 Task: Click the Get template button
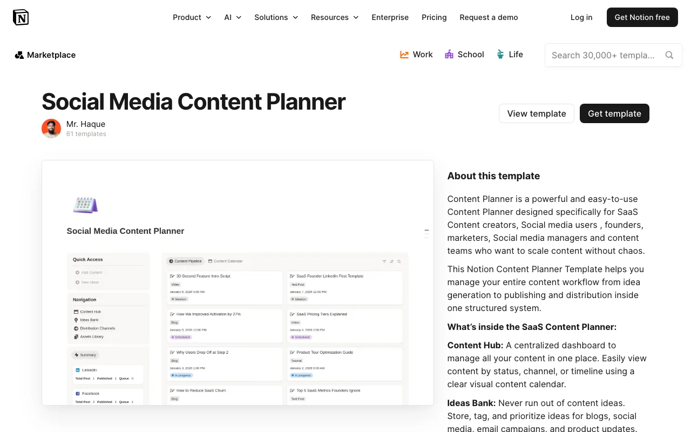(x=614, y=113)
